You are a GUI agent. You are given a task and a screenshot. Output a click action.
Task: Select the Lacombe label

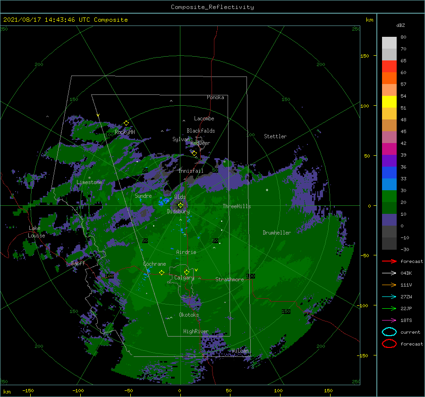pos(204,118)
